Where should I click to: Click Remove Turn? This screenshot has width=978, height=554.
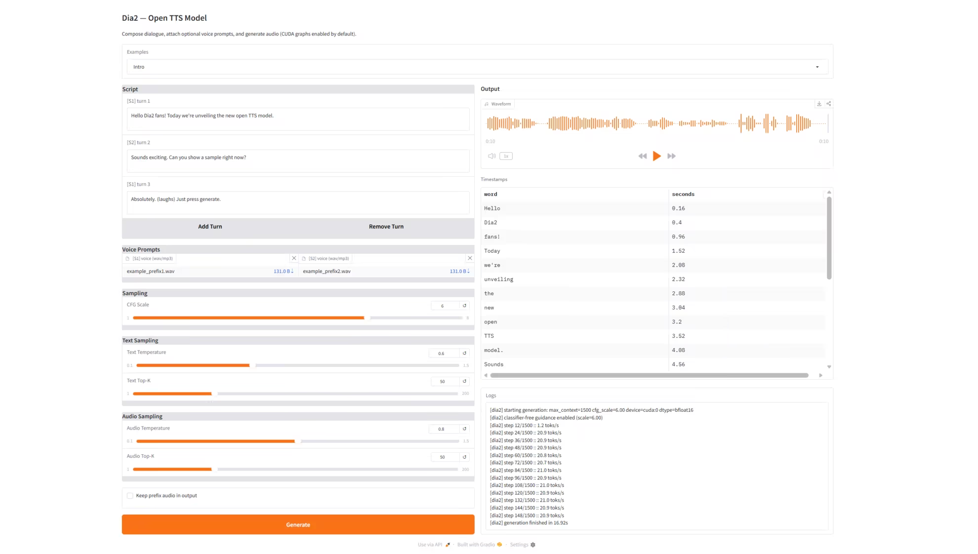click(386, 227)
